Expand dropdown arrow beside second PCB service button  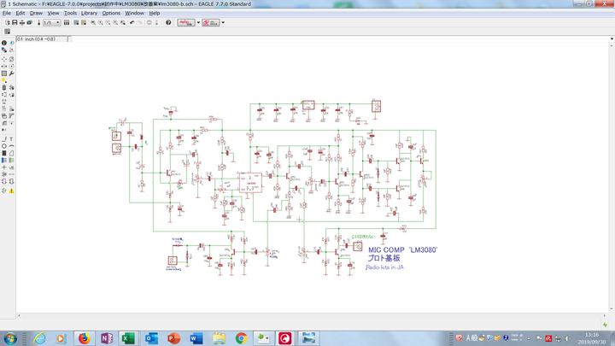(x=223, y=22)
